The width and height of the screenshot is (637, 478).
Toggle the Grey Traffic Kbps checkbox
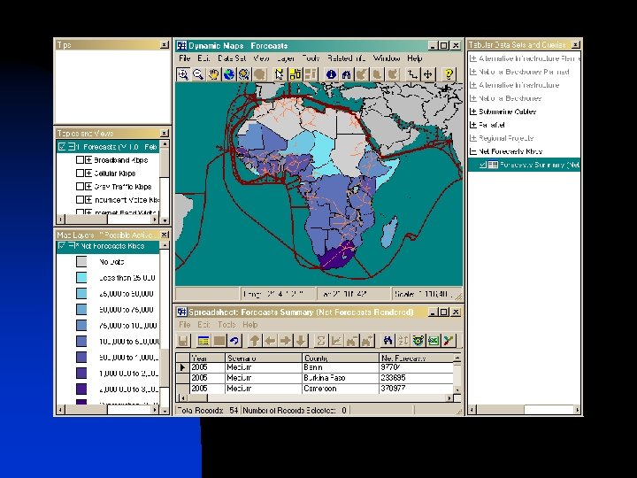[80, 187]
